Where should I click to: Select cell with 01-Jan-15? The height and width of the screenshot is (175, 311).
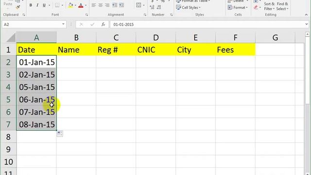point(36,62)
